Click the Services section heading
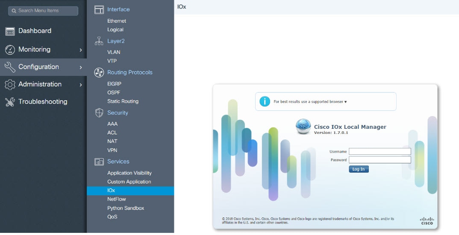The image size is (459, 235). click(118, 162)
